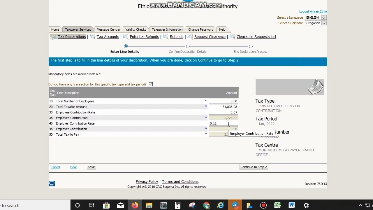Click the icon beside Request Clearance
Viewport: 373px width, 210px height.
point(190,36)
